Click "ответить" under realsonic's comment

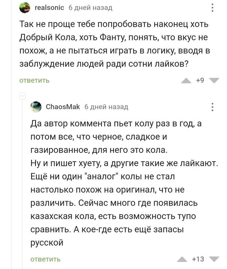click(35, 80)
